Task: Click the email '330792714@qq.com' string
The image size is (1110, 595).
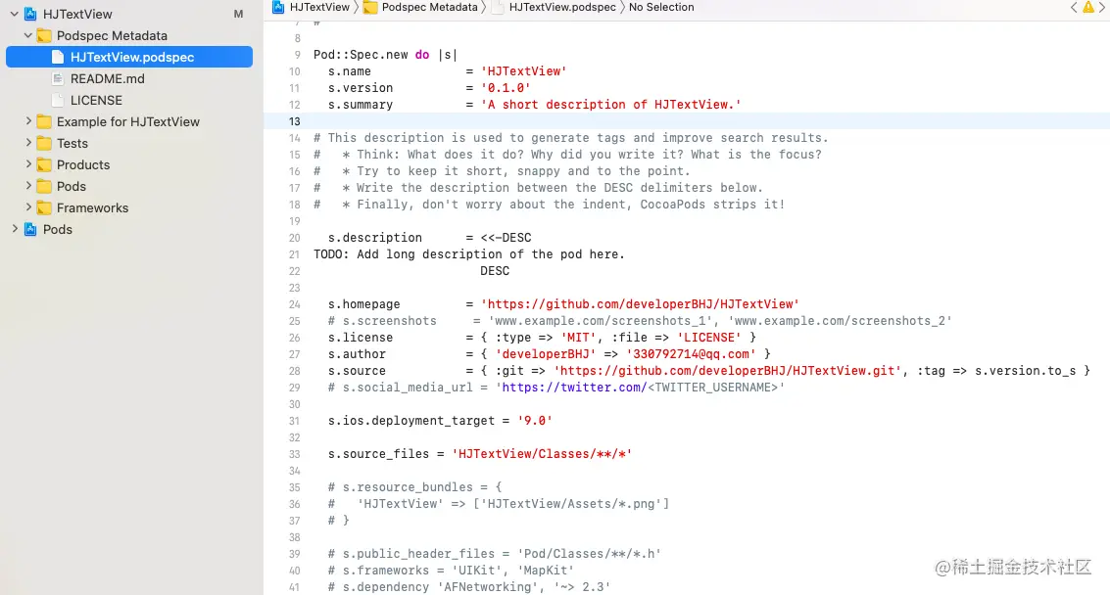Action: [x=691, y=354]
